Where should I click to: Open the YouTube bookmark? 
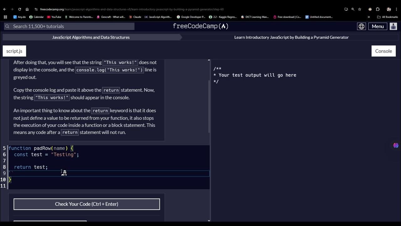54,17
